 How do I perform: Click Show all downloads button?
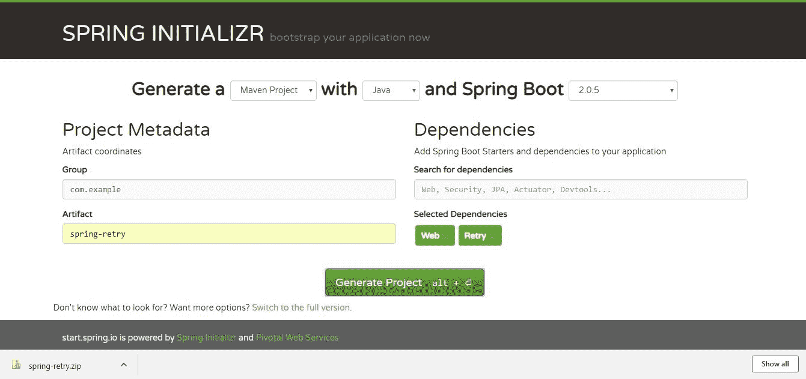click(775, 364)
